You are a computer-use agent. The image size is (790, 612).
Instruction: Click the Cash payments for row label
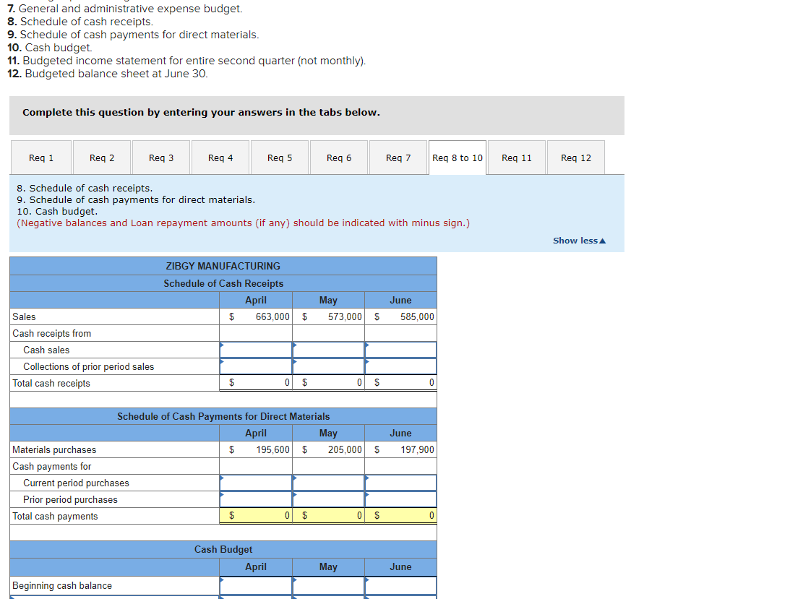[51, 466]
